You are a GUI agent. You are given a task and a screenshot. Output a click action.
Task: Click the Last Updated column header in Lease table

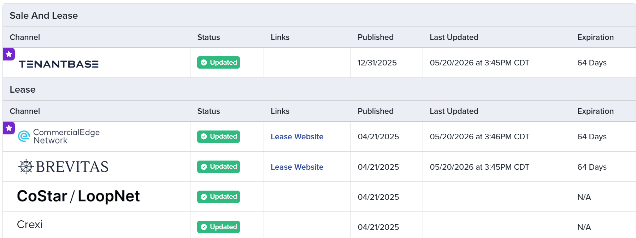click(x=454, y=111)
